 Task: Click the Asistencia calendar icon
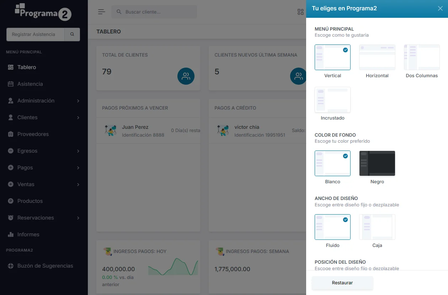11,84
